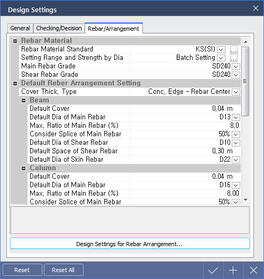Open the Main Rebar Grade SD240 dropdown

coord(236,66)
